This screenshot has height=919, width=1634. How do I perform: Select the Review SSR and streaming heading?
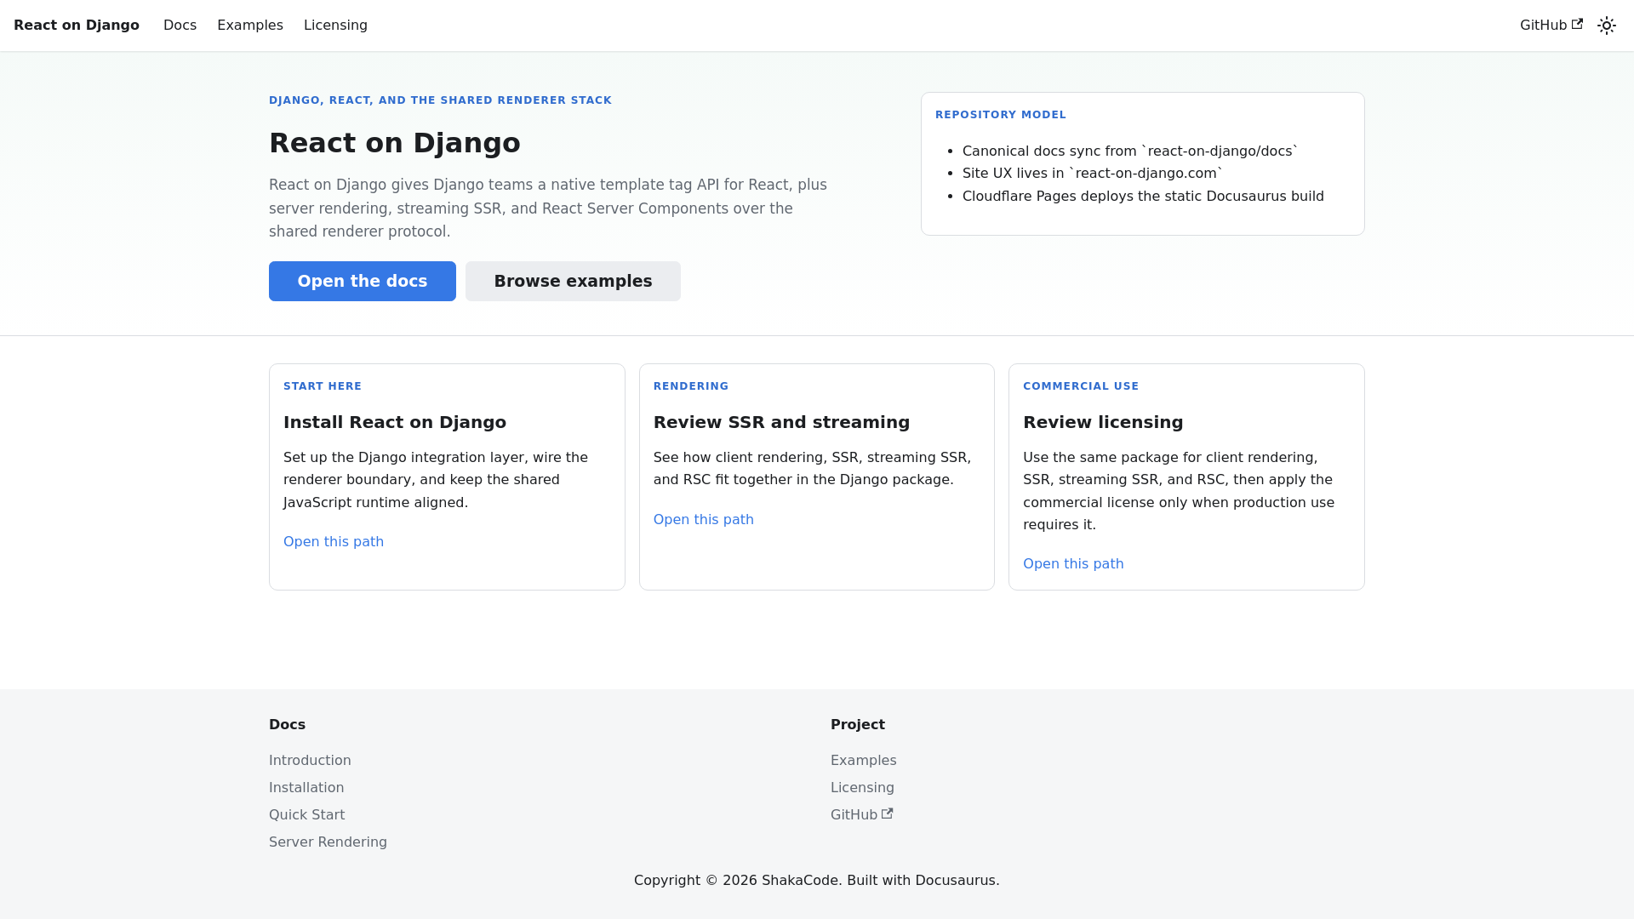781,422
